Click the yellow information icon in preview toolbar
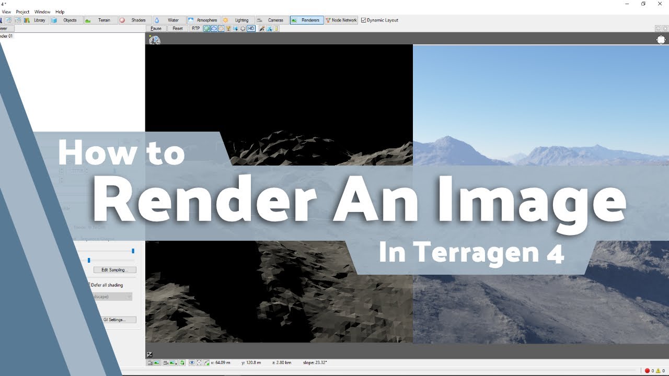The image size is (669, 376). click(277, 28)
